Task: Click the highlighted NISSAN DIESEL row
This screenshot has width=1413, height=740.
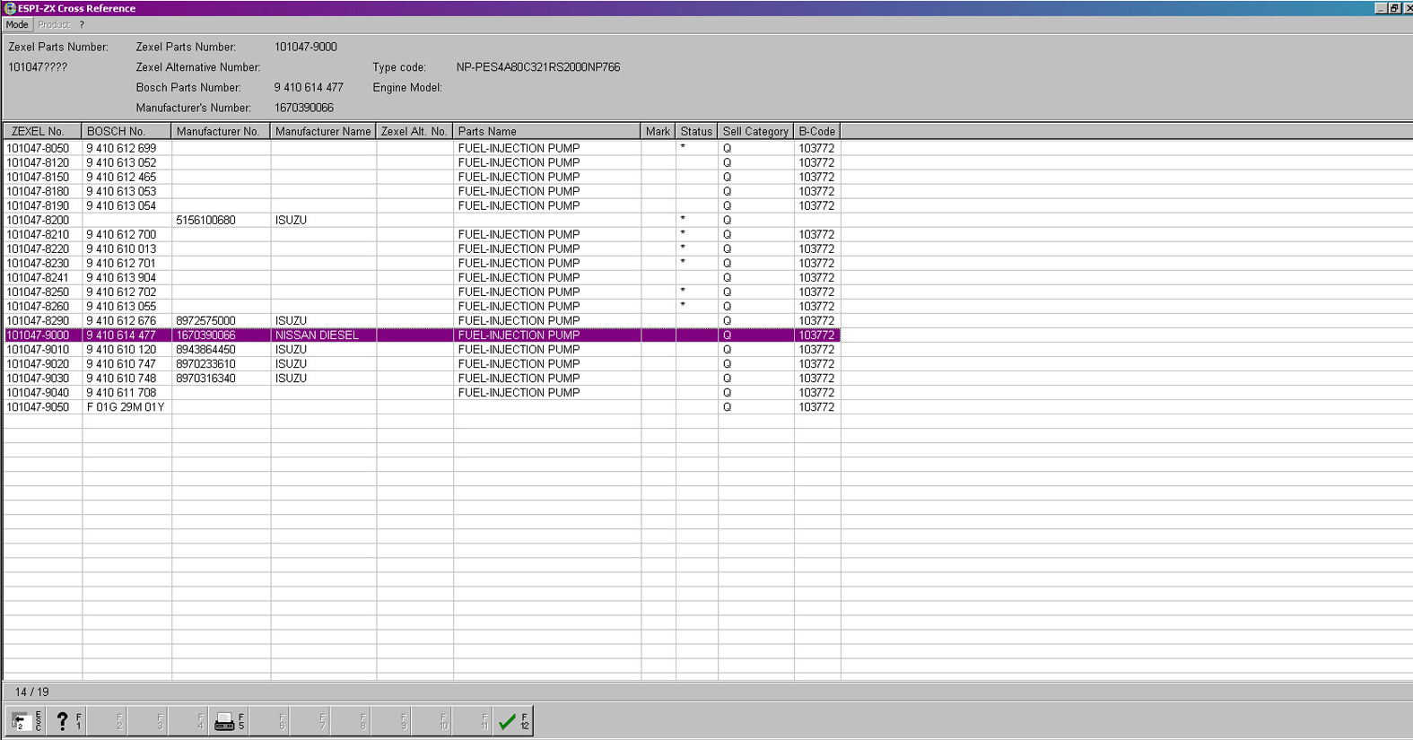Action: [x=317, y=335]
